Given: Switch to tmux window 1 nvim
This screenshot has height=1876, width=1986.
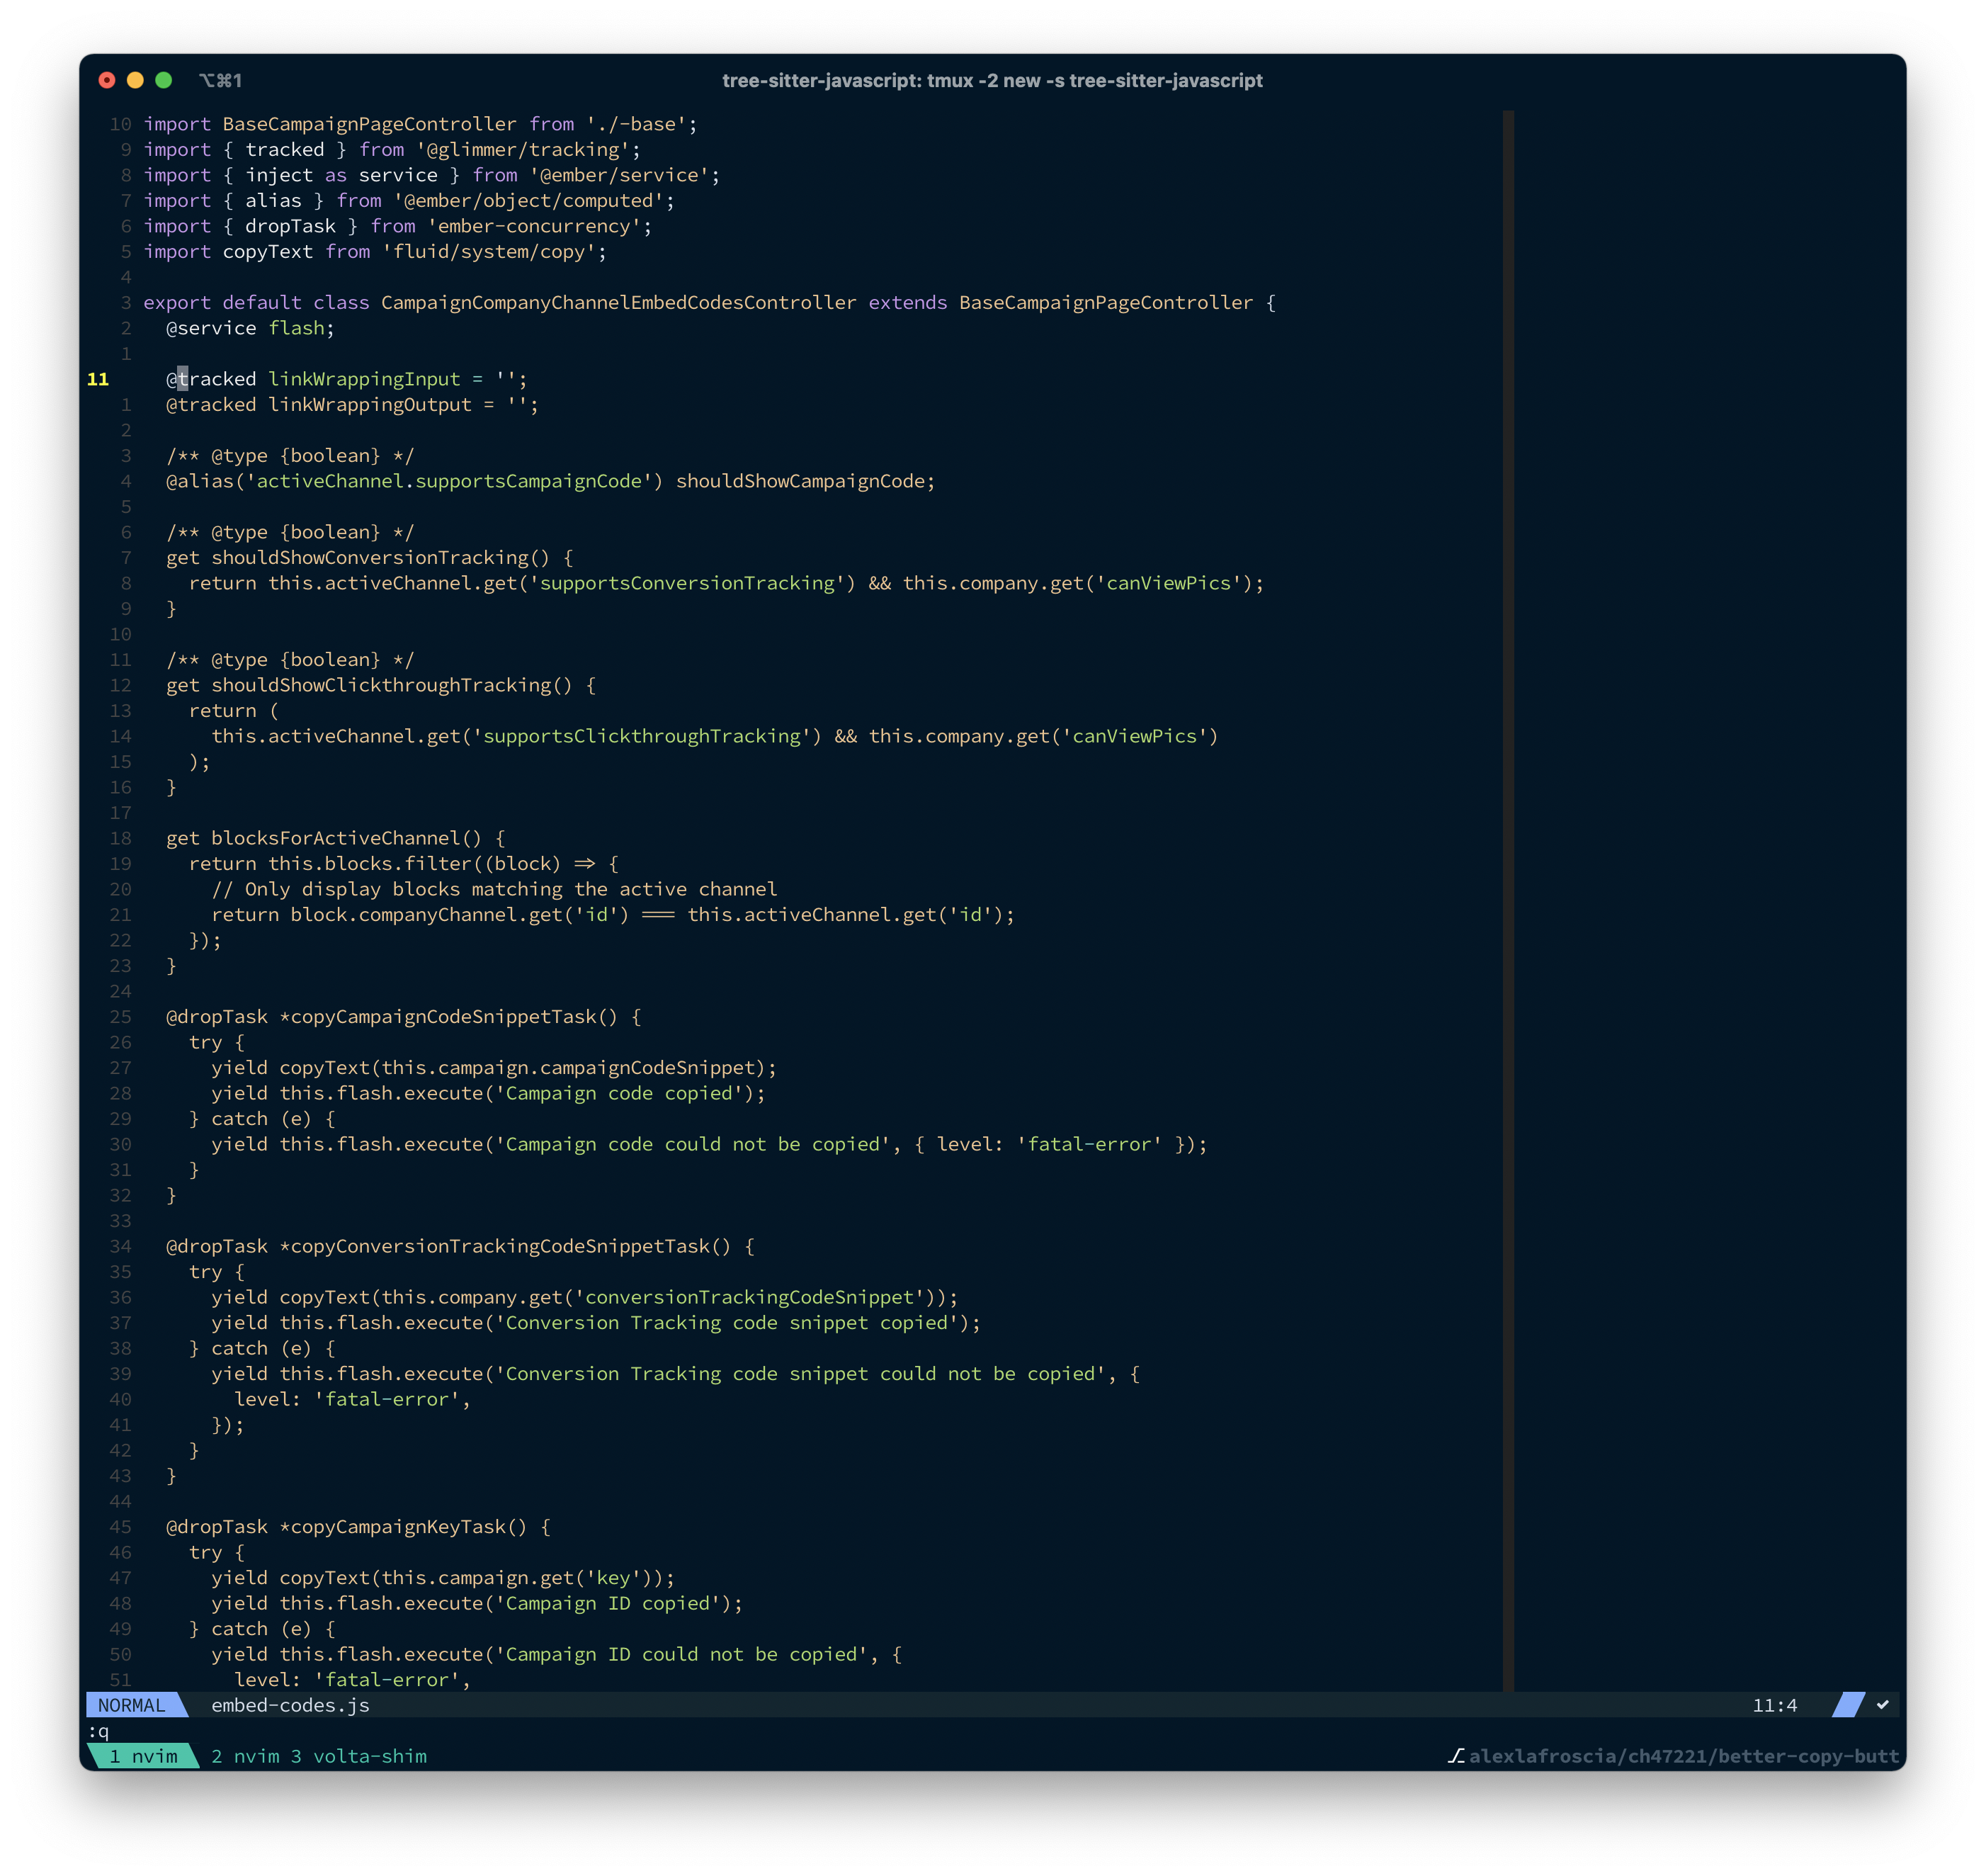Looking at the screenshot, I should tap(143, 1756).
